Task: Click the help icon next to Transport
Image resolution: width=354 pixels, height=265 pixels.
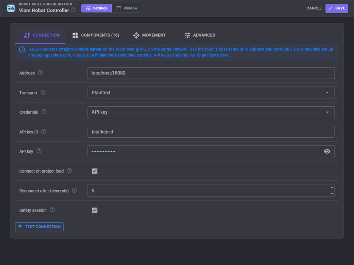Action: (43, 92)
